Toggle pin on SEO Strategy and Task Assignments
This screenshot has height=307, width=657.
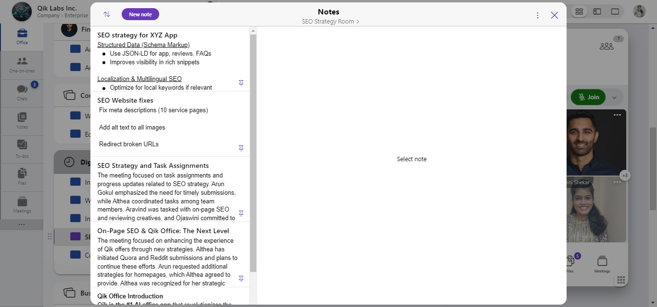point(241,213)
